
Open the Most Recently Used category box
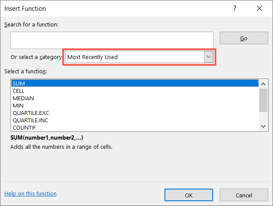[135, 57]
